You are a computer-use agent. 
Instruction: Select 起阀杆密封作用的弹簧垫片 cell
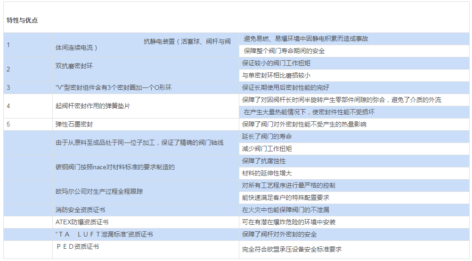coord(92,106)
